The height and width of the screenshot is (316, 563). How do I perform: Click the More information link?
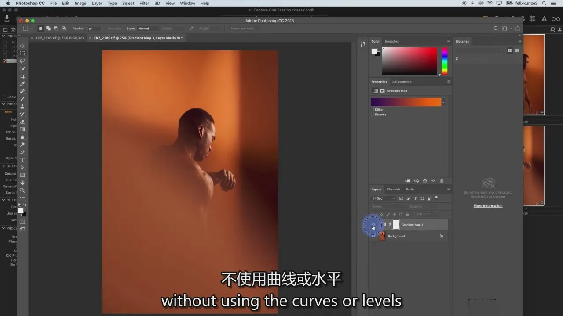point(488,206)
